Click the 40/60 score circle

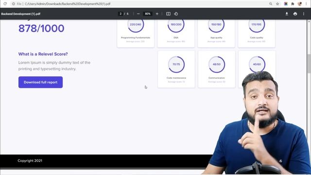tap(257, 64)
